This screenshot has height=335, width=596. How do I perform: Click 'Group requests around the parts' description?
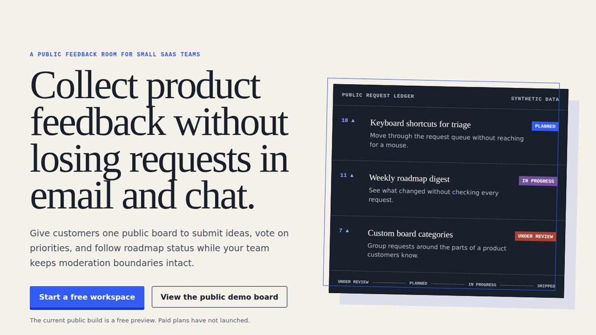[437, 251]
